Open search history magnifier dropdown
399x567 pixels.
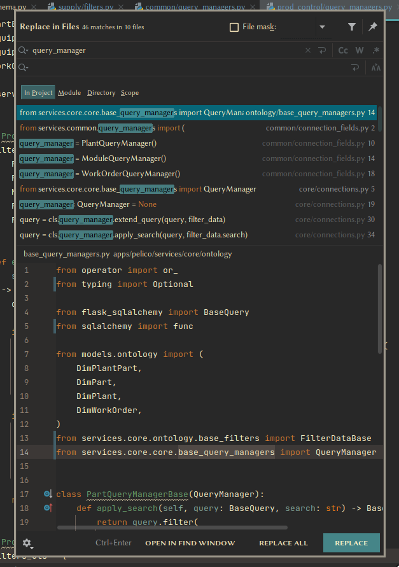[x=24, y=50]
